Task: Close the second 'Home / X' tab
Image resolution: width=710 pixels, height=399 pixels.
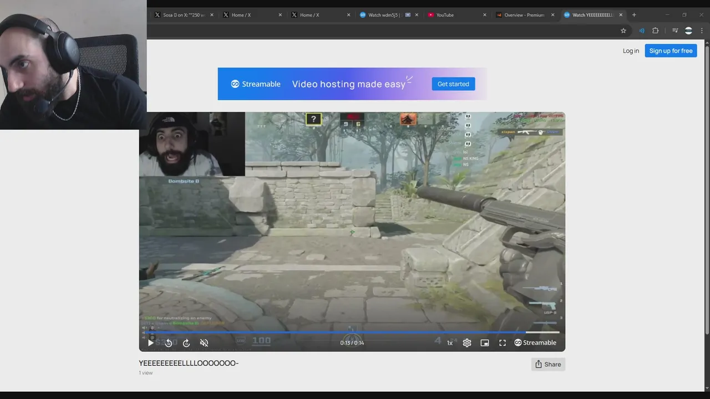Action: pyautogui.click(x=348, y=15)
